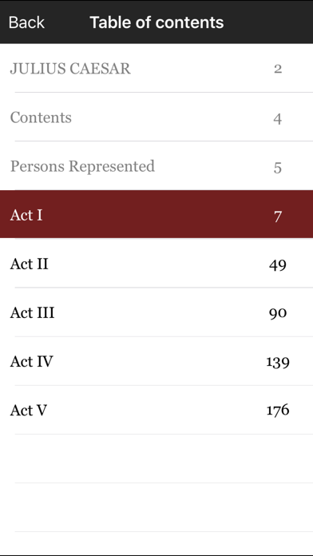
Task: Click the Table of contents title
Action: (x=156, y=22)
